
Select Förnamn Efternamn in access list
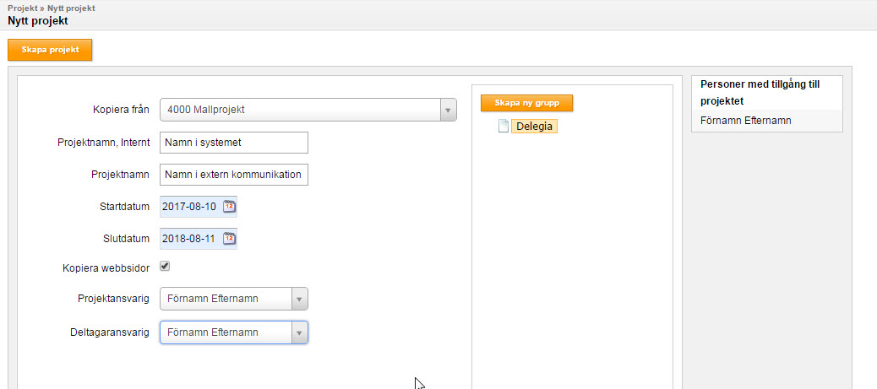[745, 121]
